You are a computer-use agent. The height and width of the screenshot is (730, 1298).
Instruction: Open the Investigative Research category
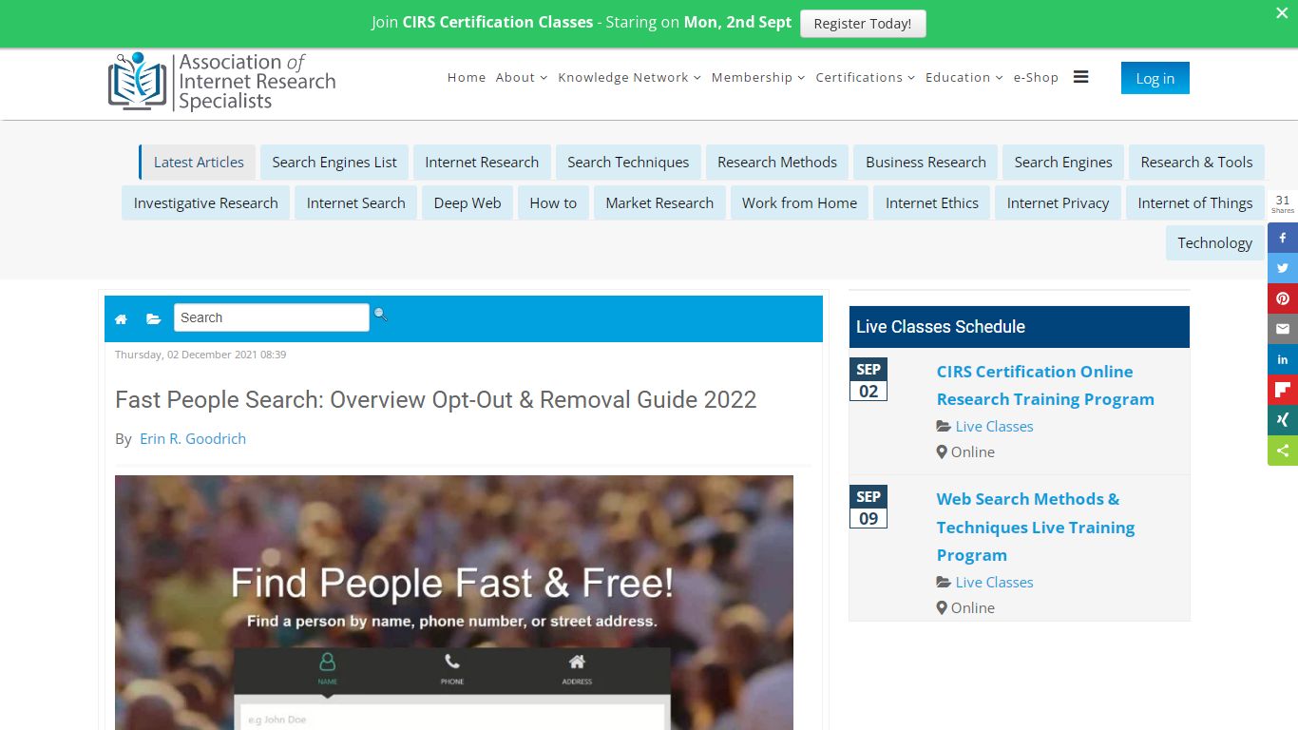pyautogui.click(x=205, y=202)
